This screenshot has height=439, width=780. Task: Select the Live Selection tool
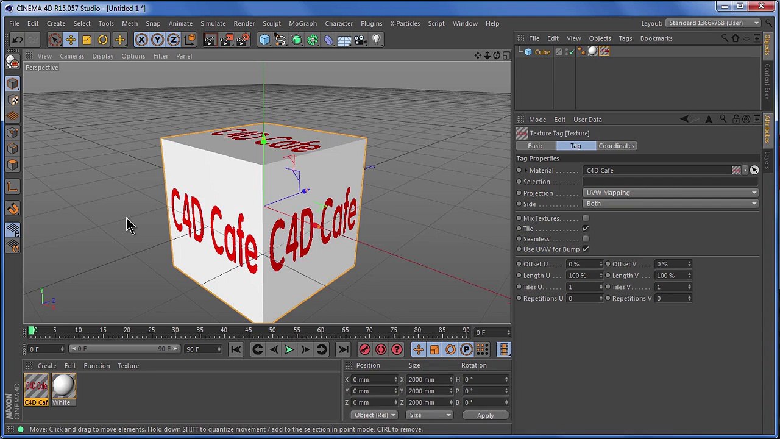coord(54,40)
